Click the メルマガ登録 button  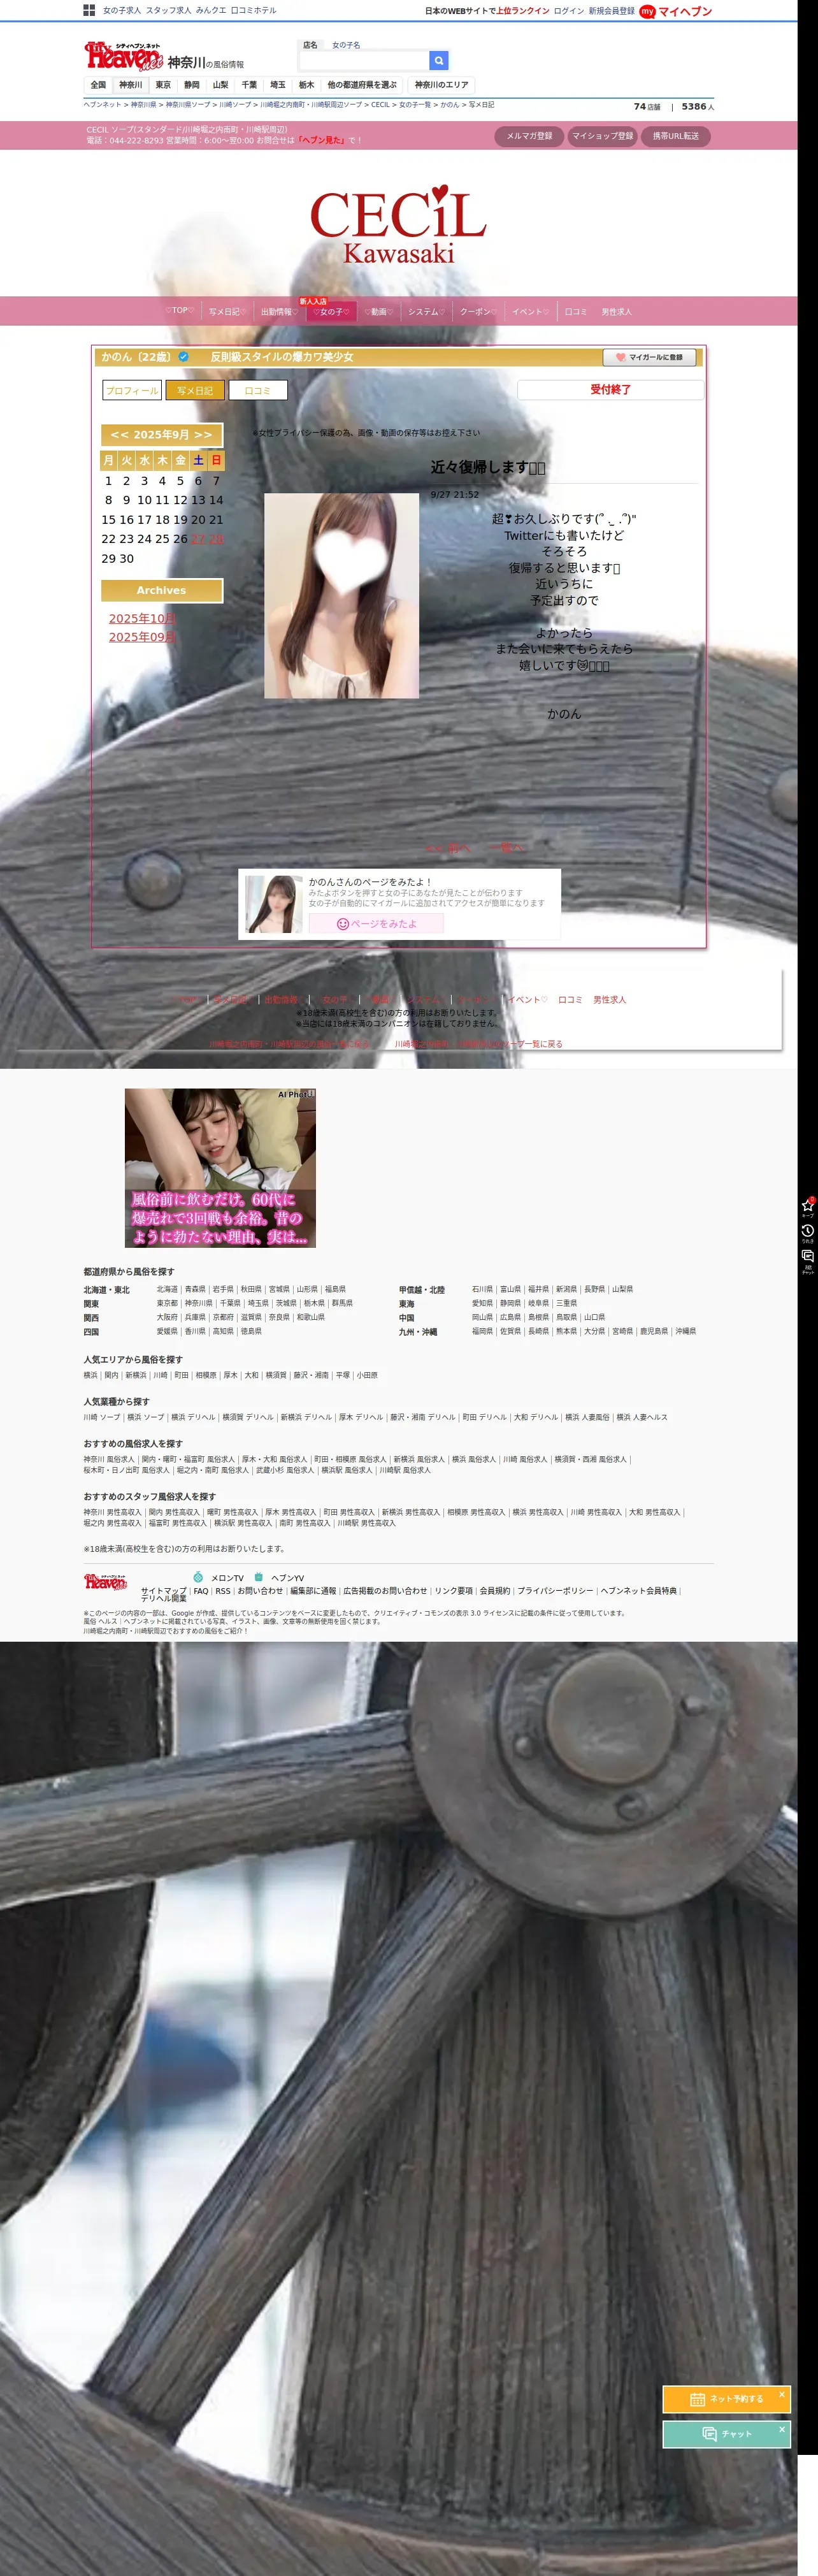tap(529, 136)
